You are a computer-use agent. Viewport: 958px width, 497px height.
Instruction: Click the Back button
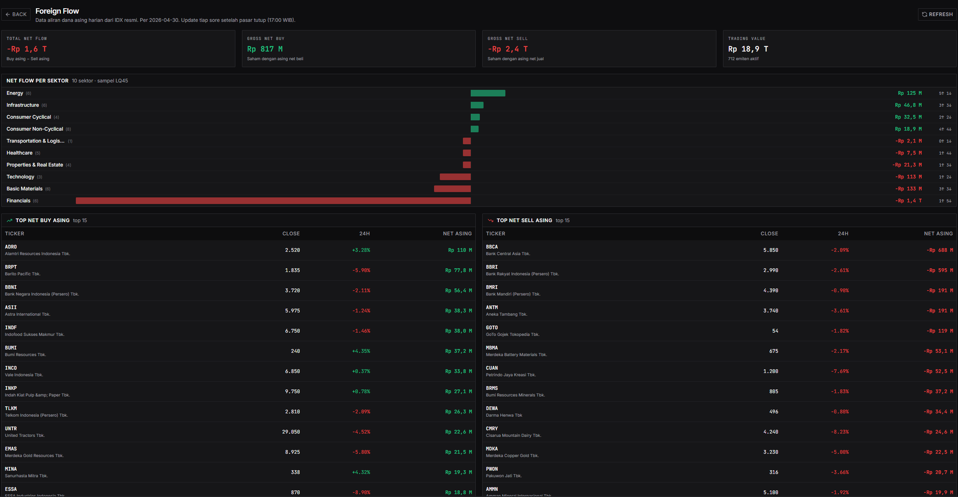click(16, 14)
